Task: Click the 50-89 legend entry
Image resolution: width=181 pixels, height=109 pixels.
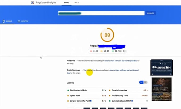Action: (x=105, y=51)
